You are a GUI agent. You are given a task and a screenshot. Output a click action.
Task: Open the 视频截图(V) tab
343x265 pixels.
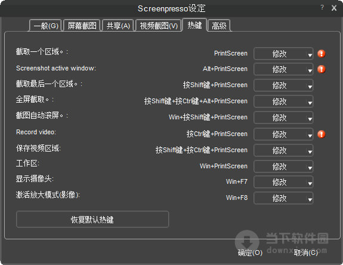pyautogui.click(x=159, y=26)
